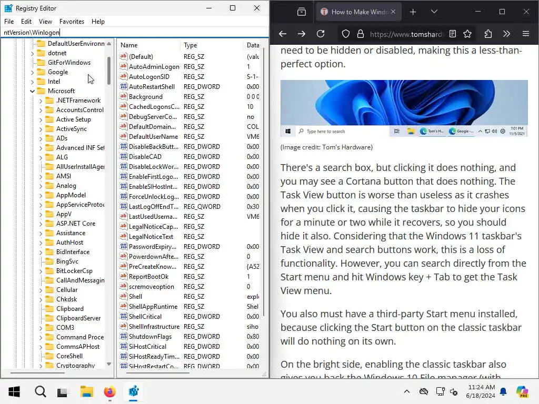
Task: Open the File menu in Registry Editor
Action: tap(9, 21)
